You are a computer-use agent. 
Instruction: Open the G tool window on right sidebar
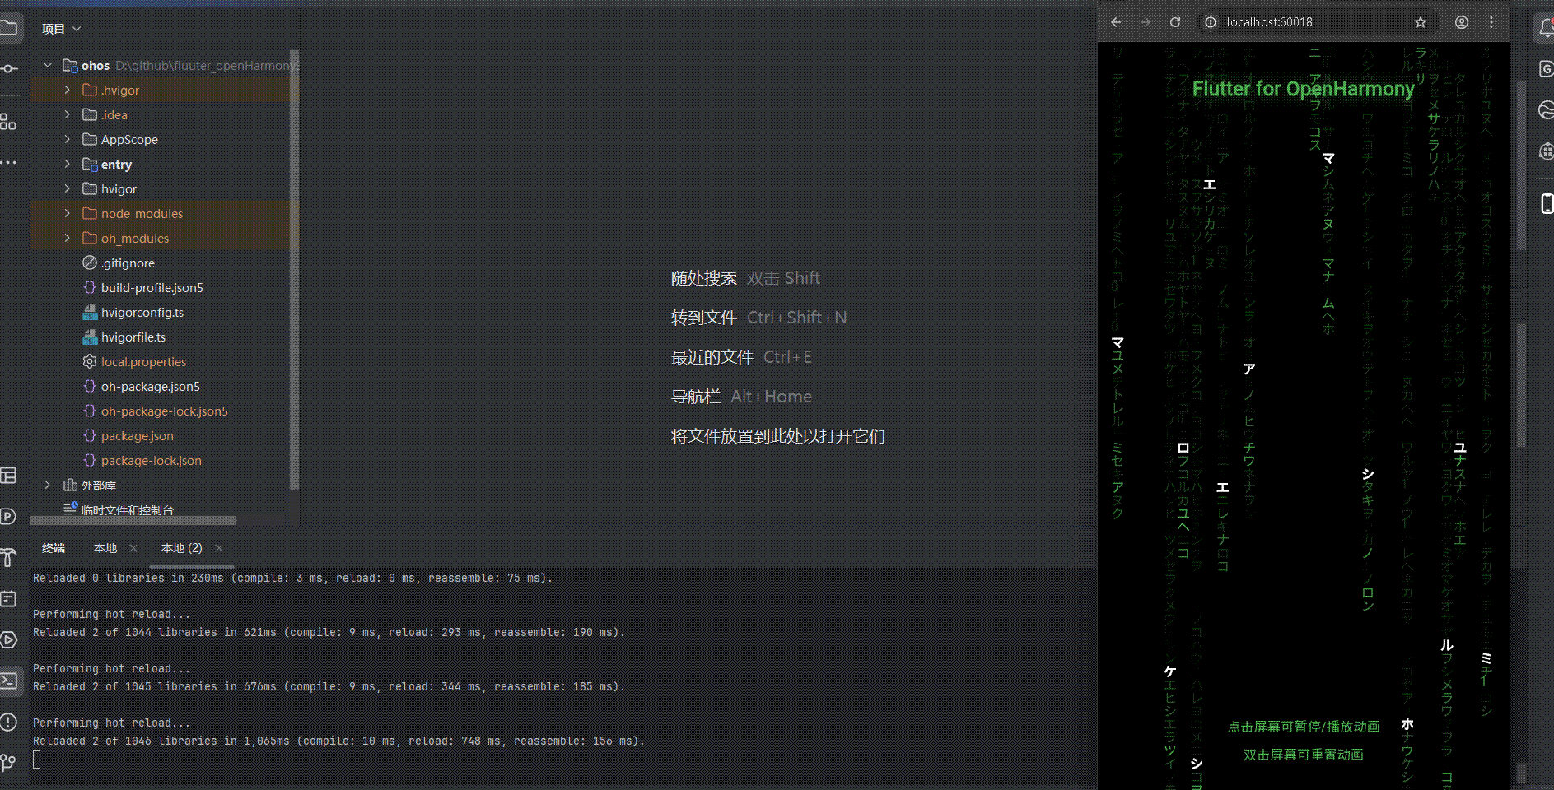1546,68
